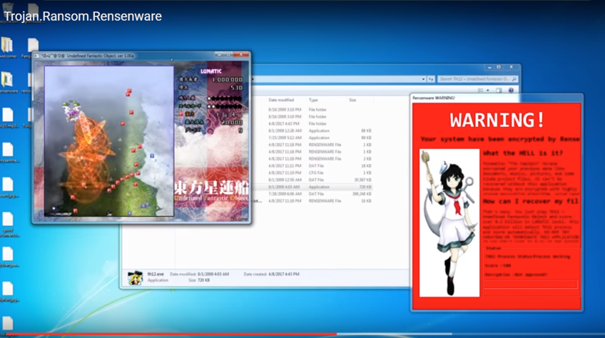Viewport: 605px width, 338px height.
Task: Open the view options dropdown arrow in Explorer
Action: point(488,91)
